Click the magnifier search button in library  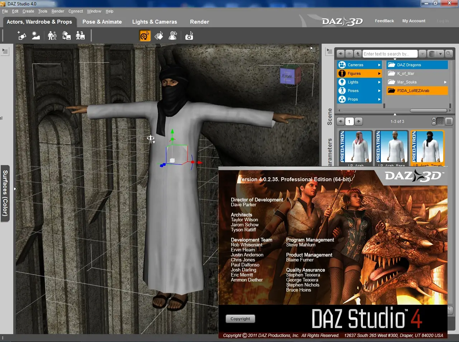(449, 54)
